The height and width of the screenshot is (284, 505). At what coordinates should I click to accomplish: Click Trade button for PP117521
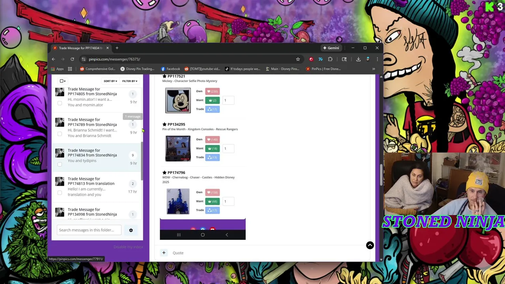pos(212,109)
